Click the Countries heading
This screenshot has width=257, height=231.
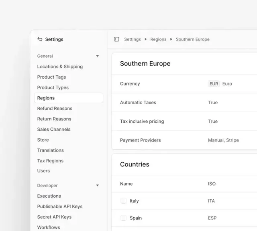[135, 164]
